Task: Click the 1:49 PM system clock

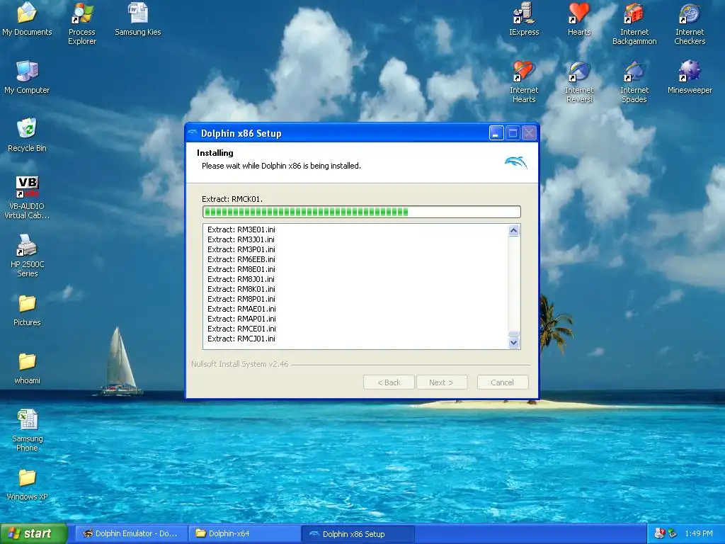Action: point(699,533)
